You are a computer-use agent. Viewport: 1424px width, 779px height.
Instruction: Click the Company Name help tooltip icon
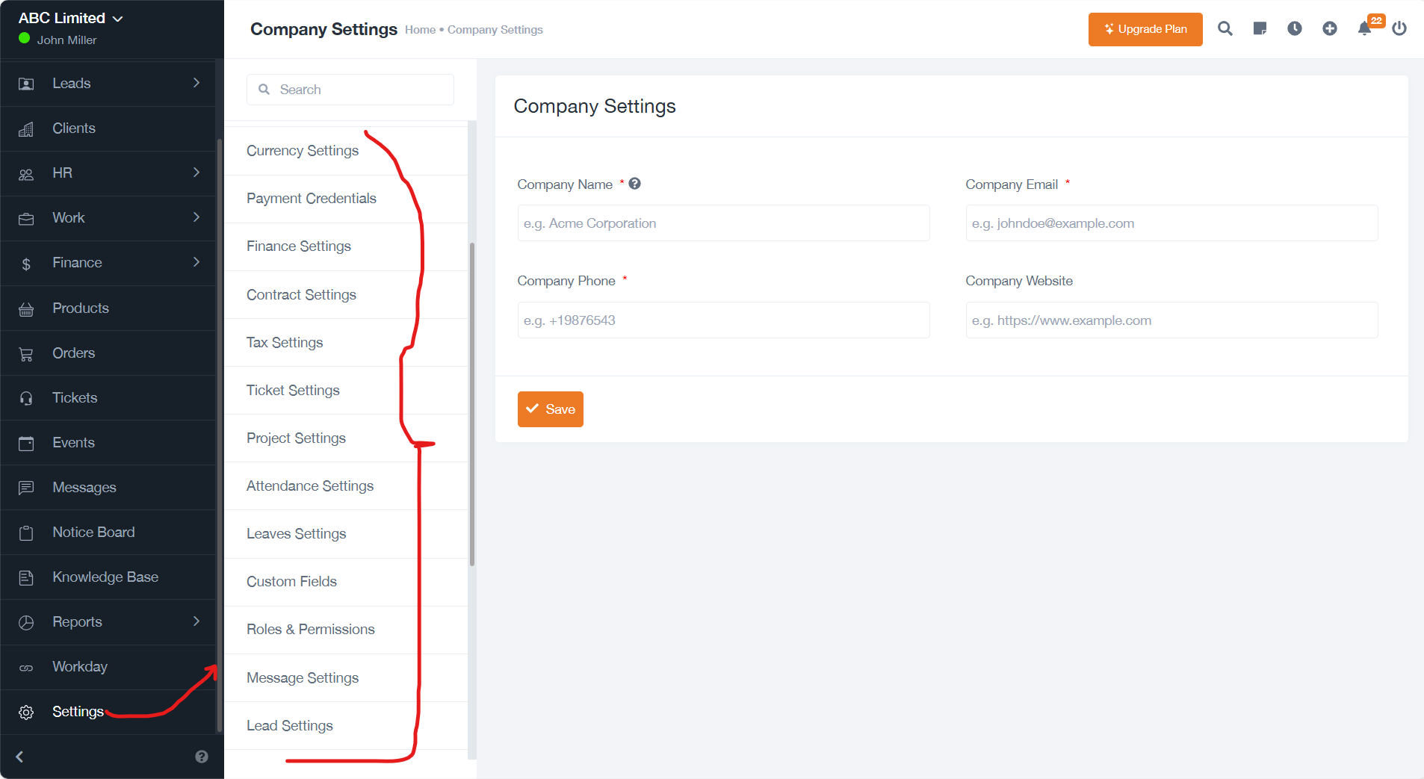coord(634,184)
